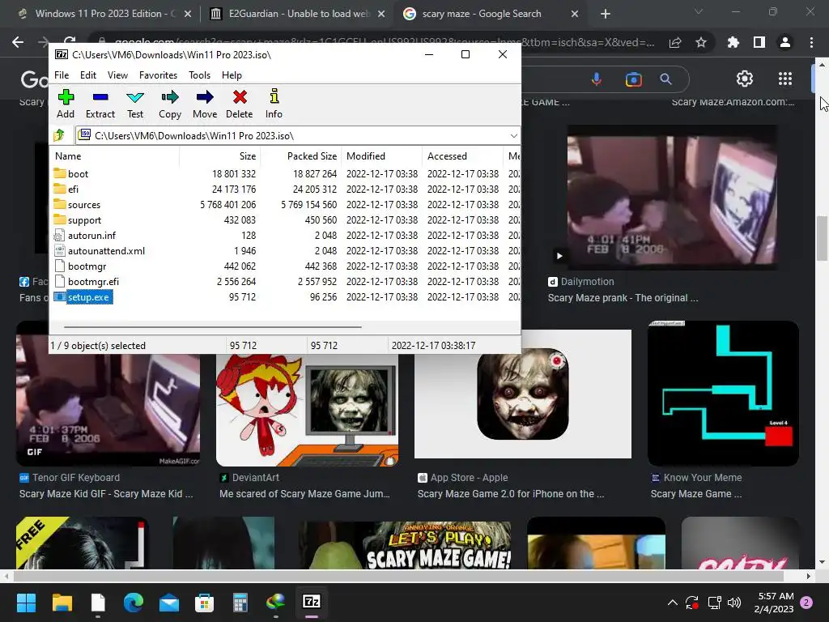Click the Chrome back arrow
The image size is (829, 622).
pos(18,42)
